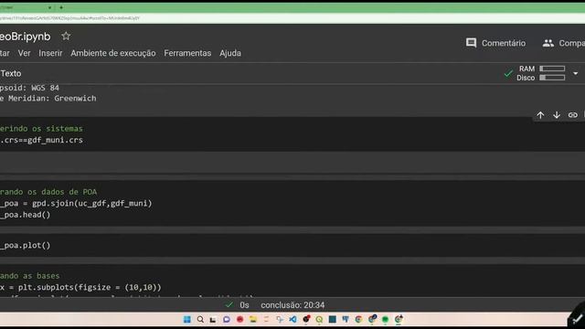Close the current browser tab

[49, 7]
